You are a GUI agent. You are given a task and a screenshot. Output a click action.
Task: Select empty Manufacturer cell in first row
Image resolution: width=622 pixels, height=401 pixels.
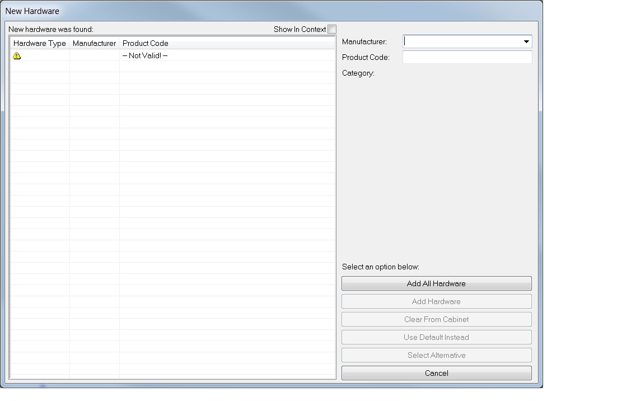coord(94,55)
